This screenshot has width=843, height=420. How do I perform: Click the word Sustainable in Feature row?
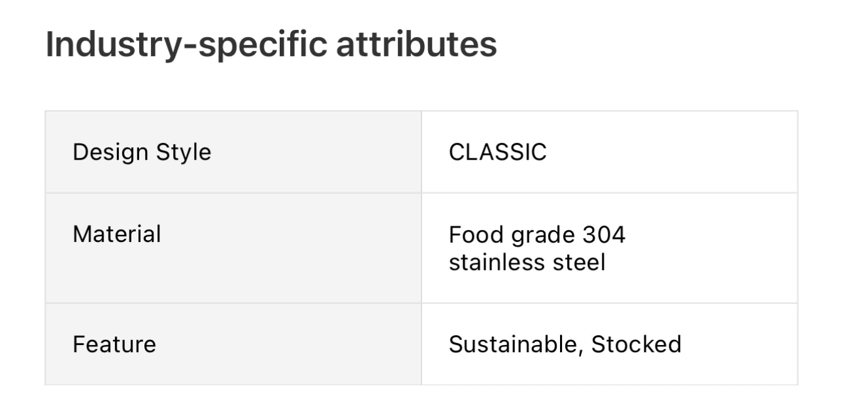[x=512, y=344]
